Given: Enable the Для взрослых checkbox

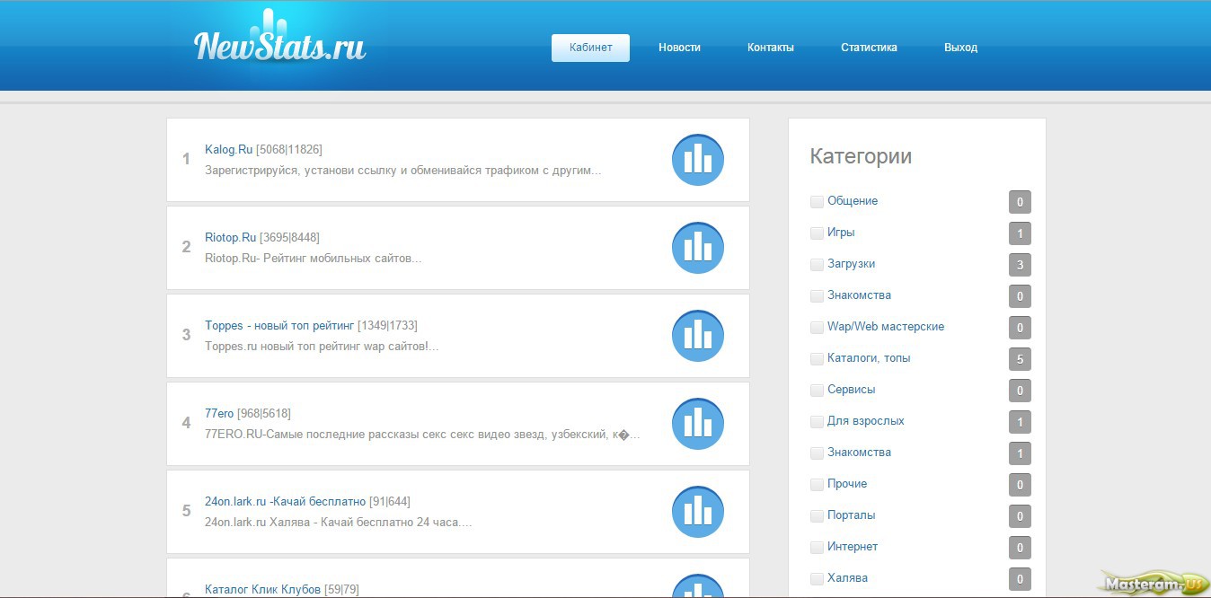Looking at the screenshot, I should coord(817,422).
